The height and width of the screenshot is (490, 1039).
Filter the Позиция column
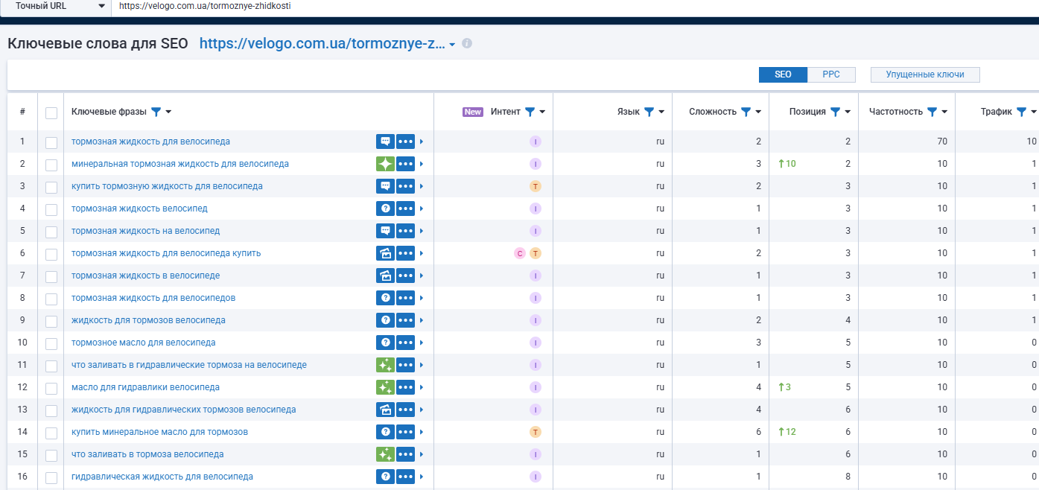point(835,112)
